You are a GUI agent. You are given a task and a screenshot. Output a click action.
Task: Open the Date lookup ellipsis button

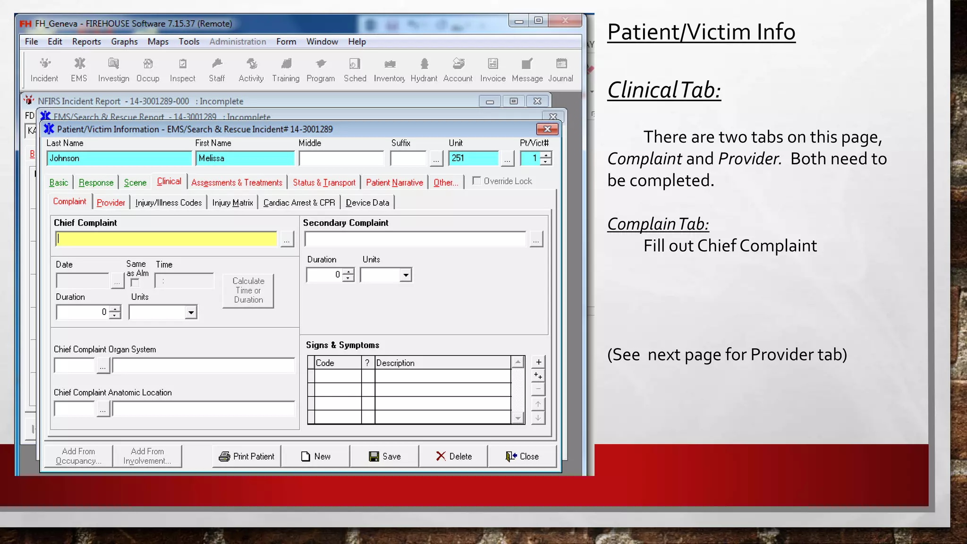tap(117, 281)
